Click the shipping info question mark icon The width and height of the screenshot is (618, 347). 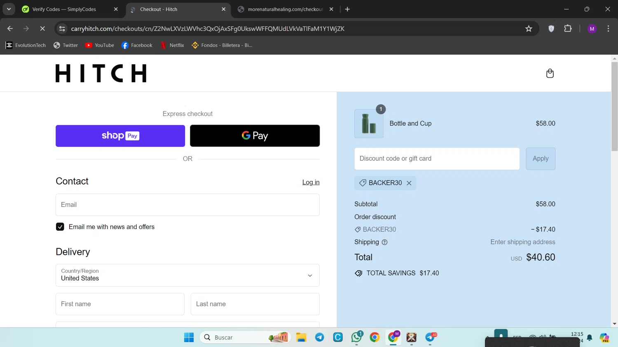click(x=384, y=242)
